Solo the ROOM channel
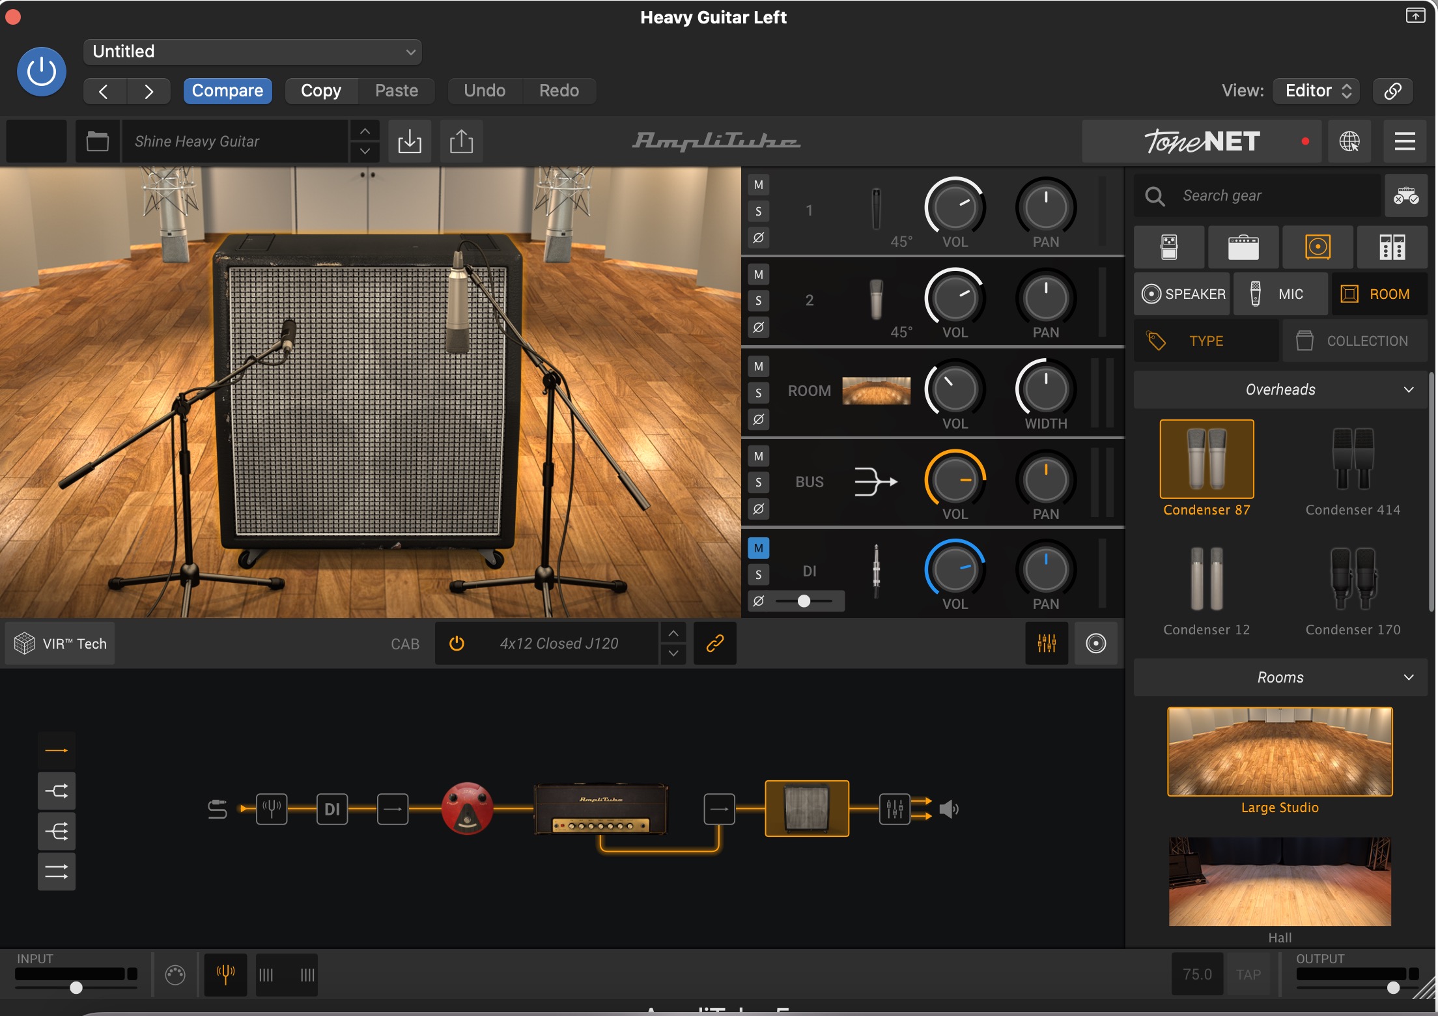The image size is (1438, 1016). tap(759, 393)
